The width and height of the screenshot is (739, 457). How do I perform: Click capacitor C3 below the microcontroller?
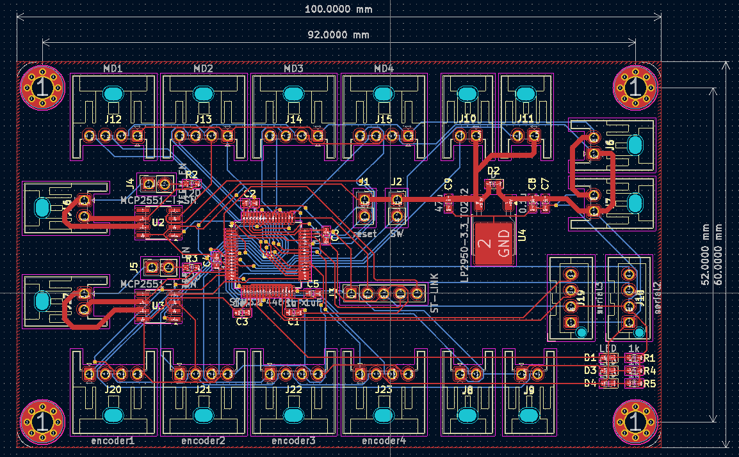coord(241,313)
